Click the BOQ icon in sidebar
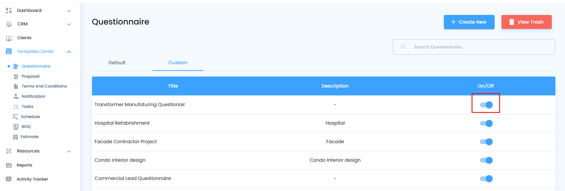 tap(16, 126)
